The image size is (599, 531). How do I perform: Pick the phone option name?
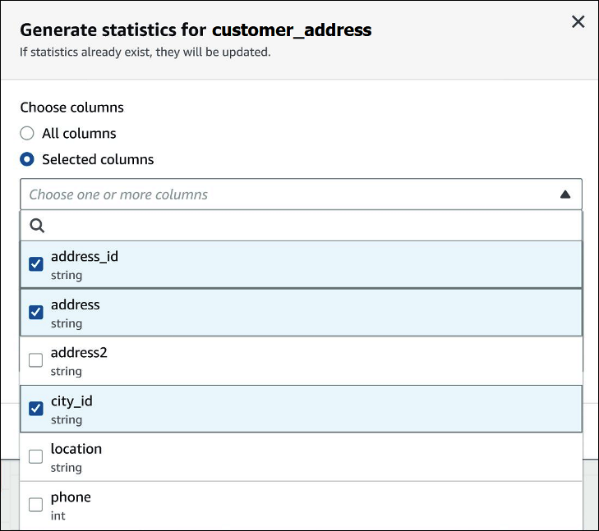point(71,497)
